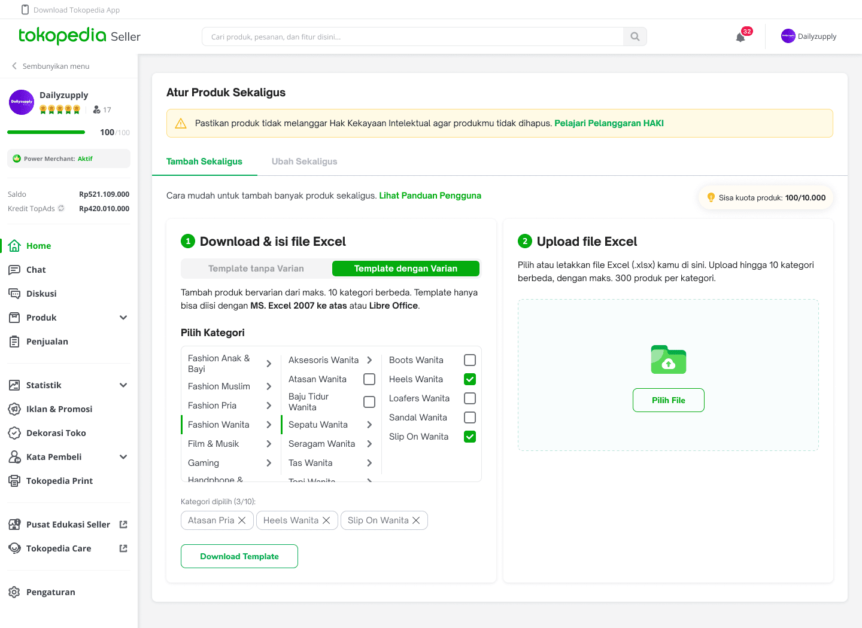
Task: Expand the Produk sidebar menu
Action: [123, 318]
